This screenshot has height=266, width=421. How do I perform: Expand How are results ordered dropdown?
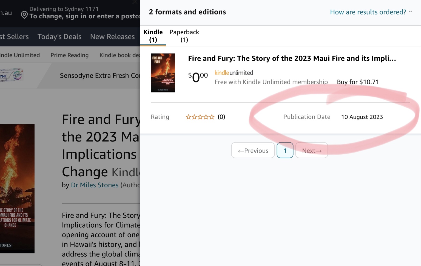371,12
